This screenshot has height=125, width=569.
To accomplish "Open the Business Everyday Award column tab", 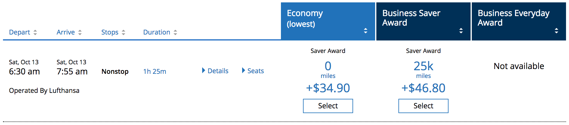I will tap(513, 18).
